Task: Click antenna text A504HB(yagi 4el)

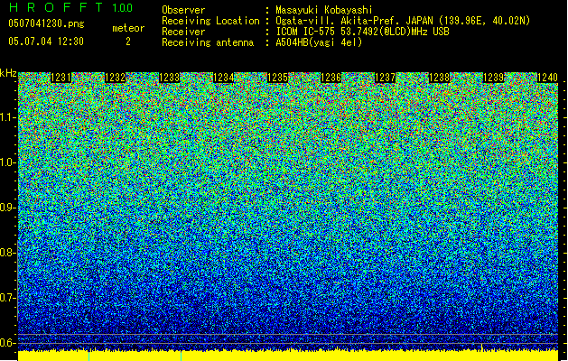Action: [x=319, y=42]
